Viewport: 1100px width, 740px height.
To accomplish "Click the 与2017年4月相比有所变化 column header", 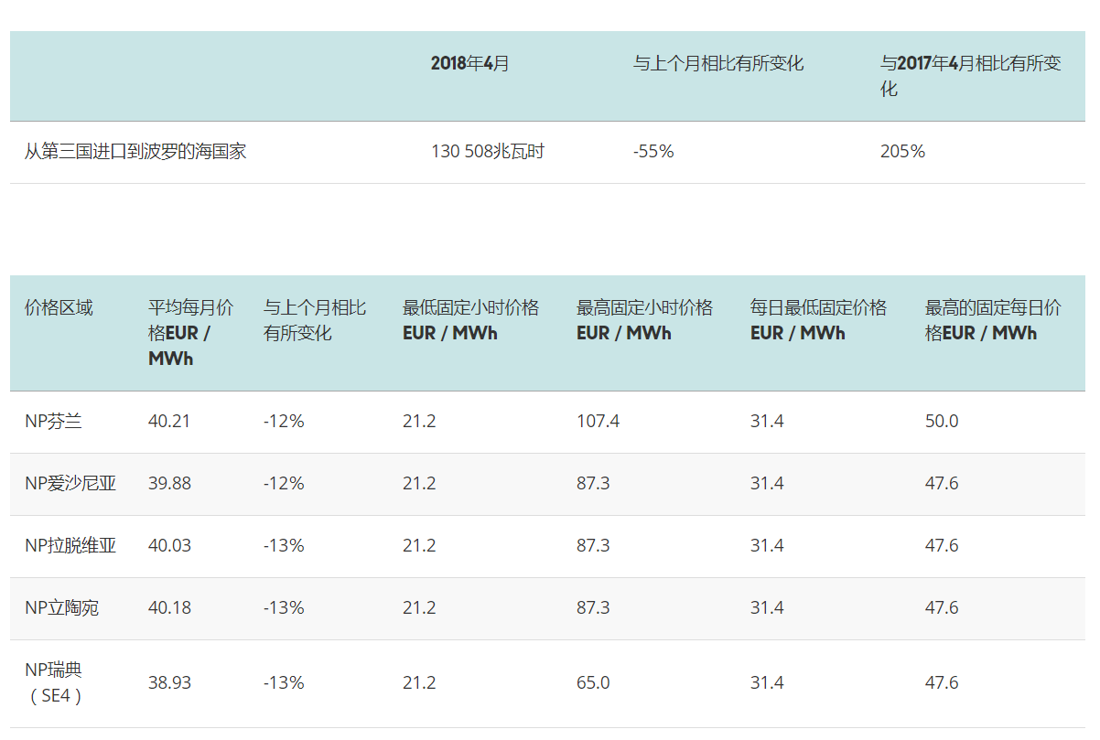I will click(x=970, y=76).
